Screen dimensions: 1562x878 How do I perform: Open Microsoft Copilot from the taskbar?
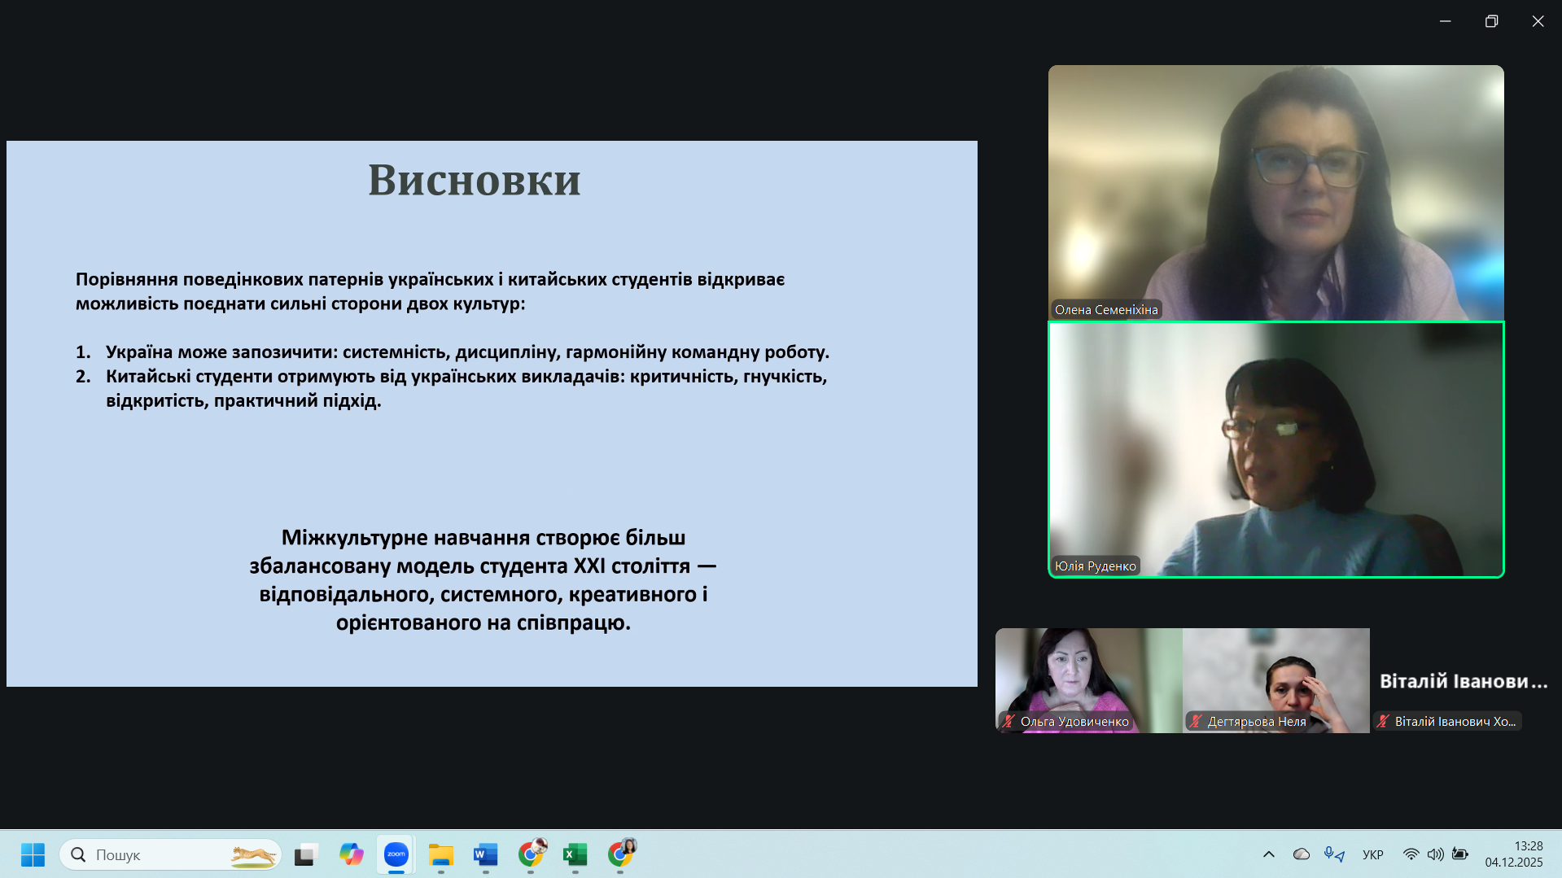(352, 854)
